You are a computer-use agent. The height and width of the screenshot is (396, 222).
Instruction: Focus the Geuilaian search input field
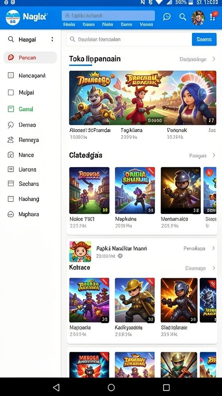pyautogui.click(x=129, y=39)
